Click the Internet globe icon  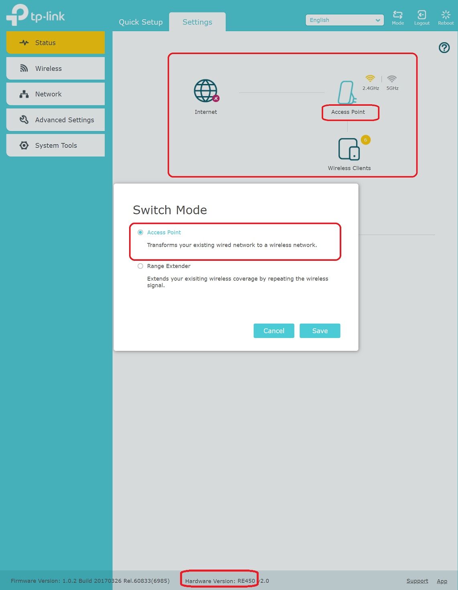coord(206,91)
